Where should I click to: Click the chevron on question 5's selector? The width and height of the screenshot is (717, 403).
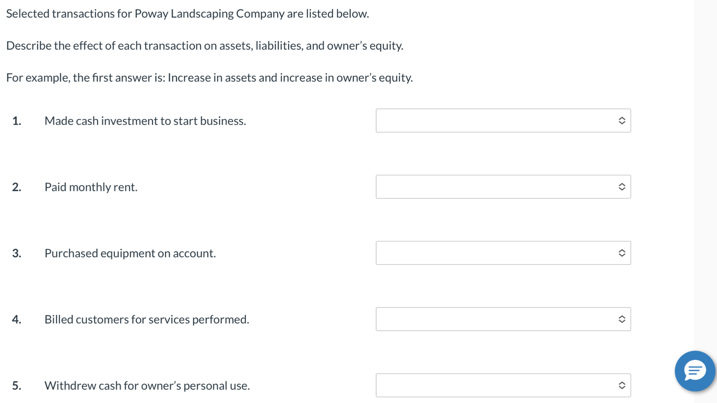pyautogui.click(x=622, y=385)
